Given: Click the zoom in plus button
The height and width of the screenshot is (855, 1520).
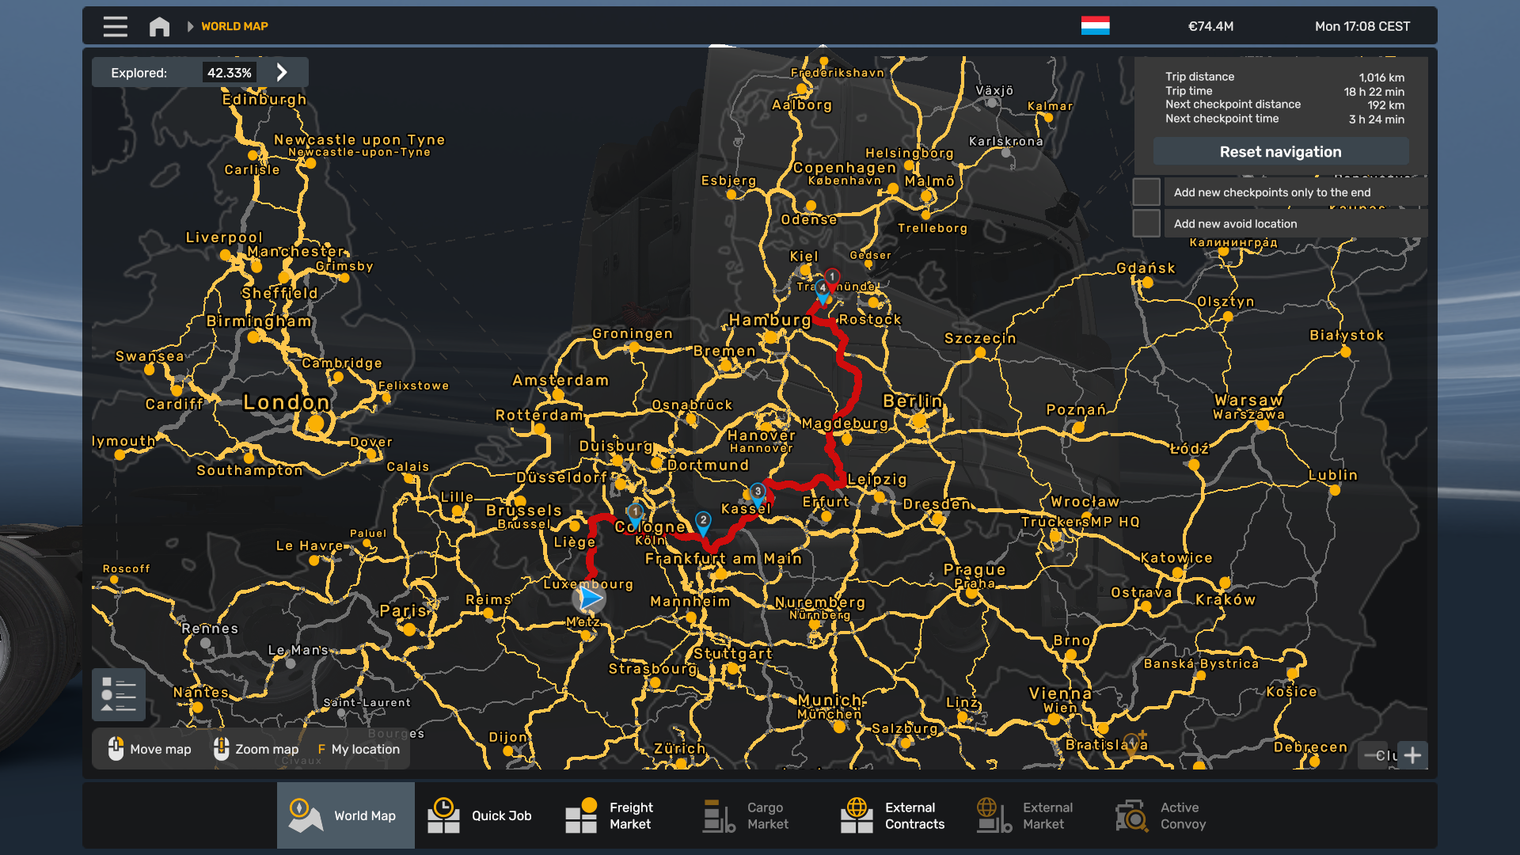Looking at the screenshot, I should click(1412, 755).
